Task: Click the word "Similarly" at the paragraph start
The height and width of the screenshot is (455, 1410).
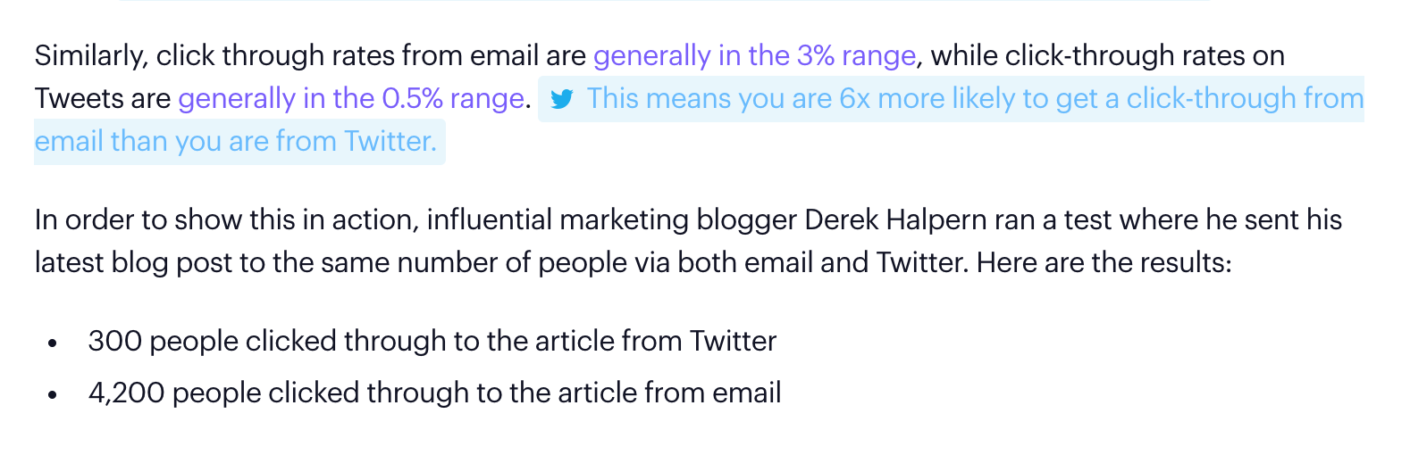Action: click(x=91, y=55)
